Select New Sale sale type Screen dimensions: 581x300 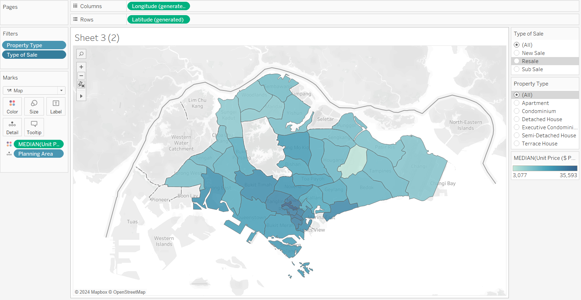[x=517, y=53]
